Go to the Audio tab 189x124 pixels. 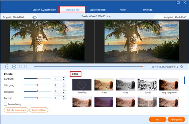pyautogui.click(x=123, y=10)
